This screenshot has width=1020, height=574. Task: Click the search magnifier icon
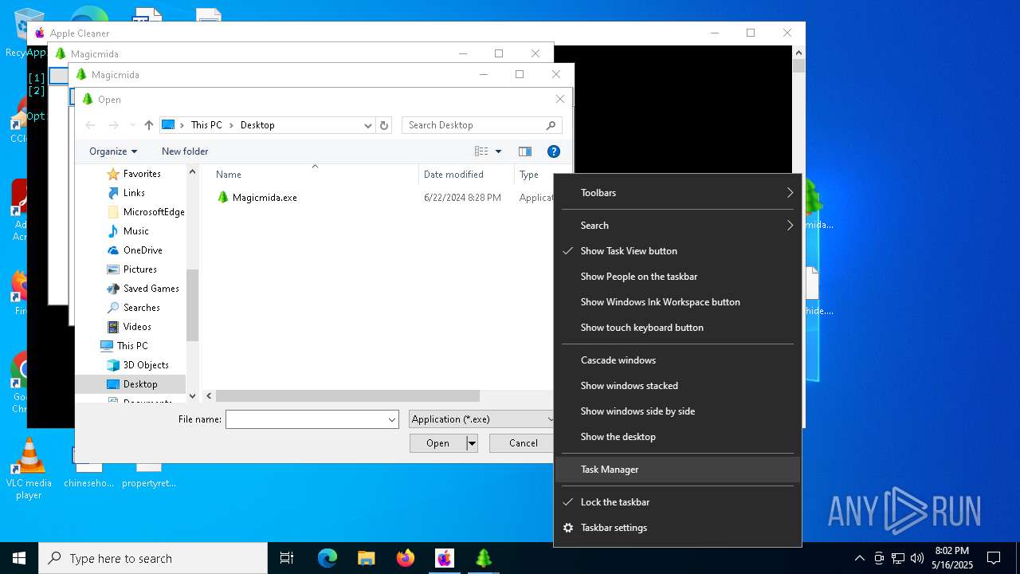(x=551, y=125)
